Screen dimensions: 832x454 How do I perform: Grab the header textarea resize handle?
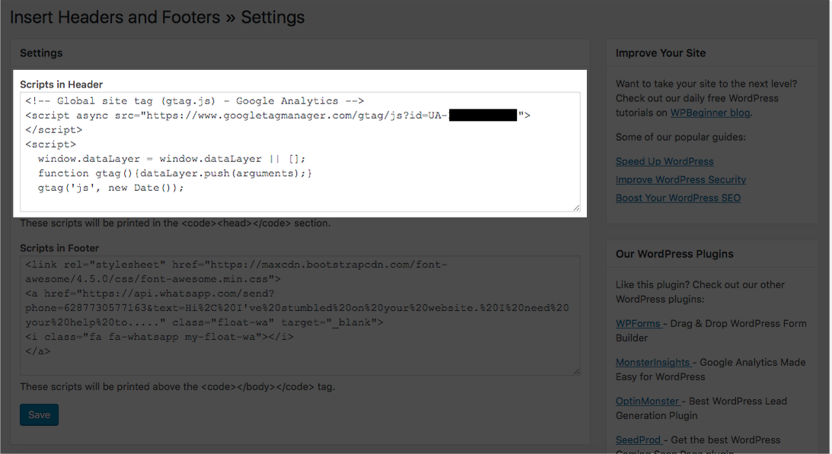(x=576, y=208)
